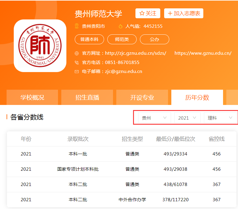238x209 pixels.
Task: Open the 理科 subject dropdown
Action: click(220, 118)
